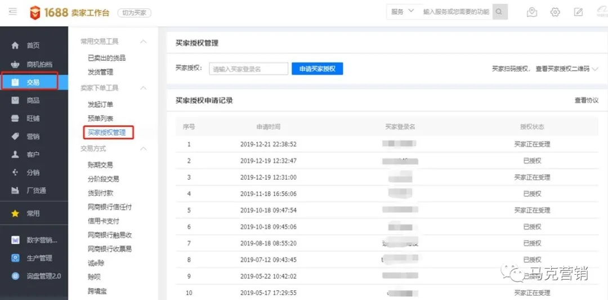Open the settings gear icon in header
The height and width of the screenshot is (300, 608).
click(x=555, y=12)
